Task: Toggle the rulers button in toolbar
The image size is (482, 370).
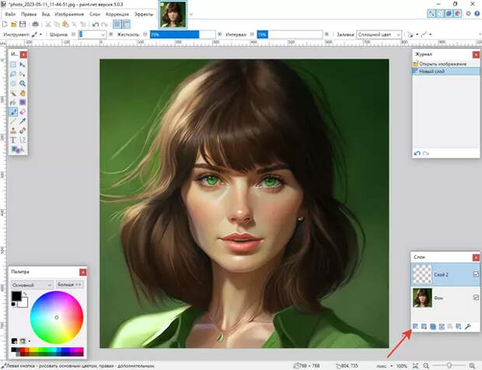Action: click(126, 24)
